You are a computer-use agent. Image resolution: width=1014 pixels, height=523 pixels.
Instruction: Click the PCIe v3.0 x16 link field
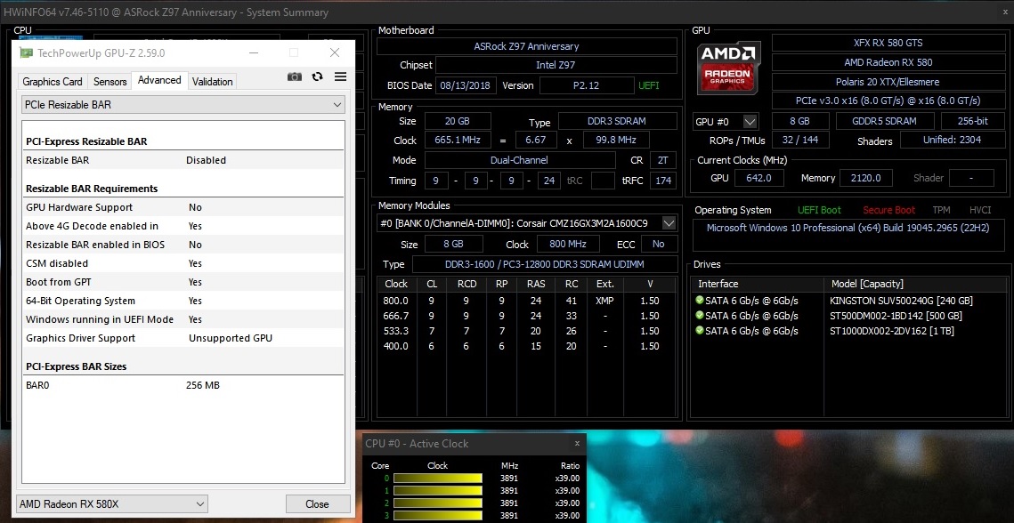[x=888, y=101]
